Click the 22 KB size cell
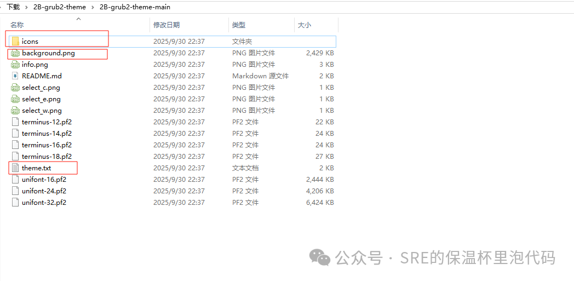The width and height of the screenshot is (574, 281). coord(325,122)
